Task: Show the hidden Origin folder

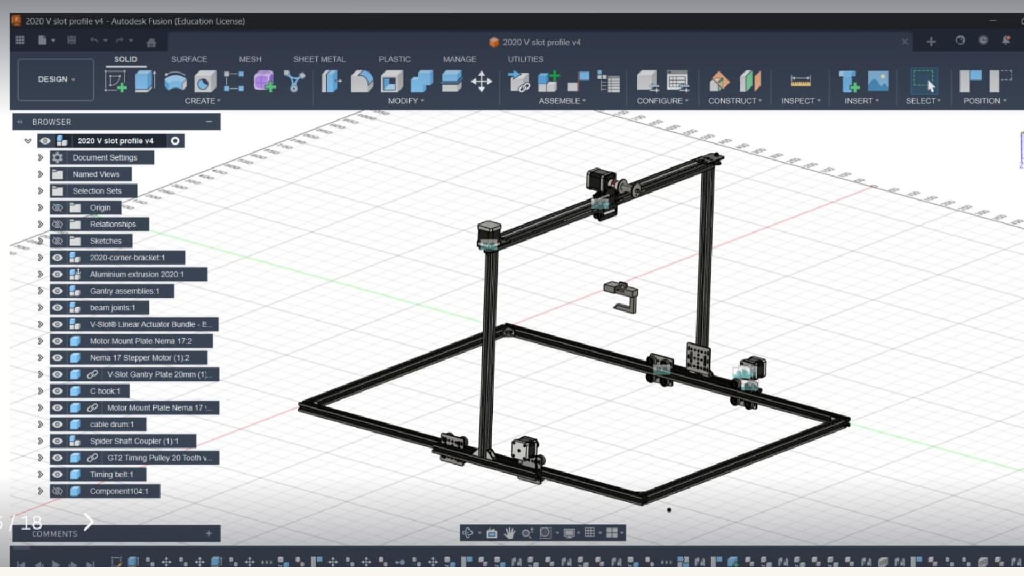Action: click(58, 207)
